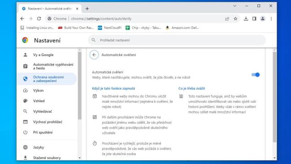Click the main content scrollbar down arrow
Viewport: 291px width, 164px height.
[274, 158]
